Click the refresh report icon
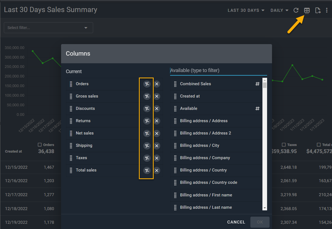The width and height of the screenshot is (332, 229). (x=296, y=10)
